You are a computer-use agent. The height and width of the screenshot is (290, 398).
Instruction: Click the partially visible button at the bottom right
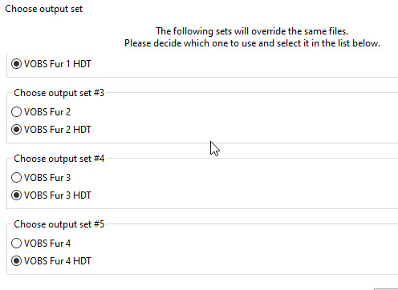[386, 289]
